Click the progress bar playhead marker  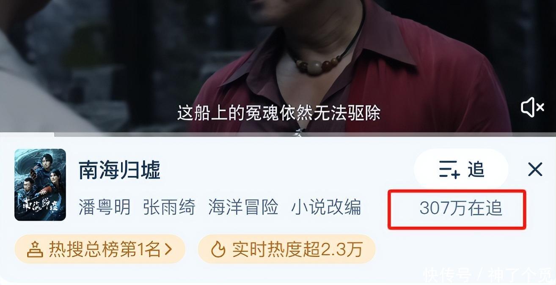pyautogui.click(x=53, y=134)
